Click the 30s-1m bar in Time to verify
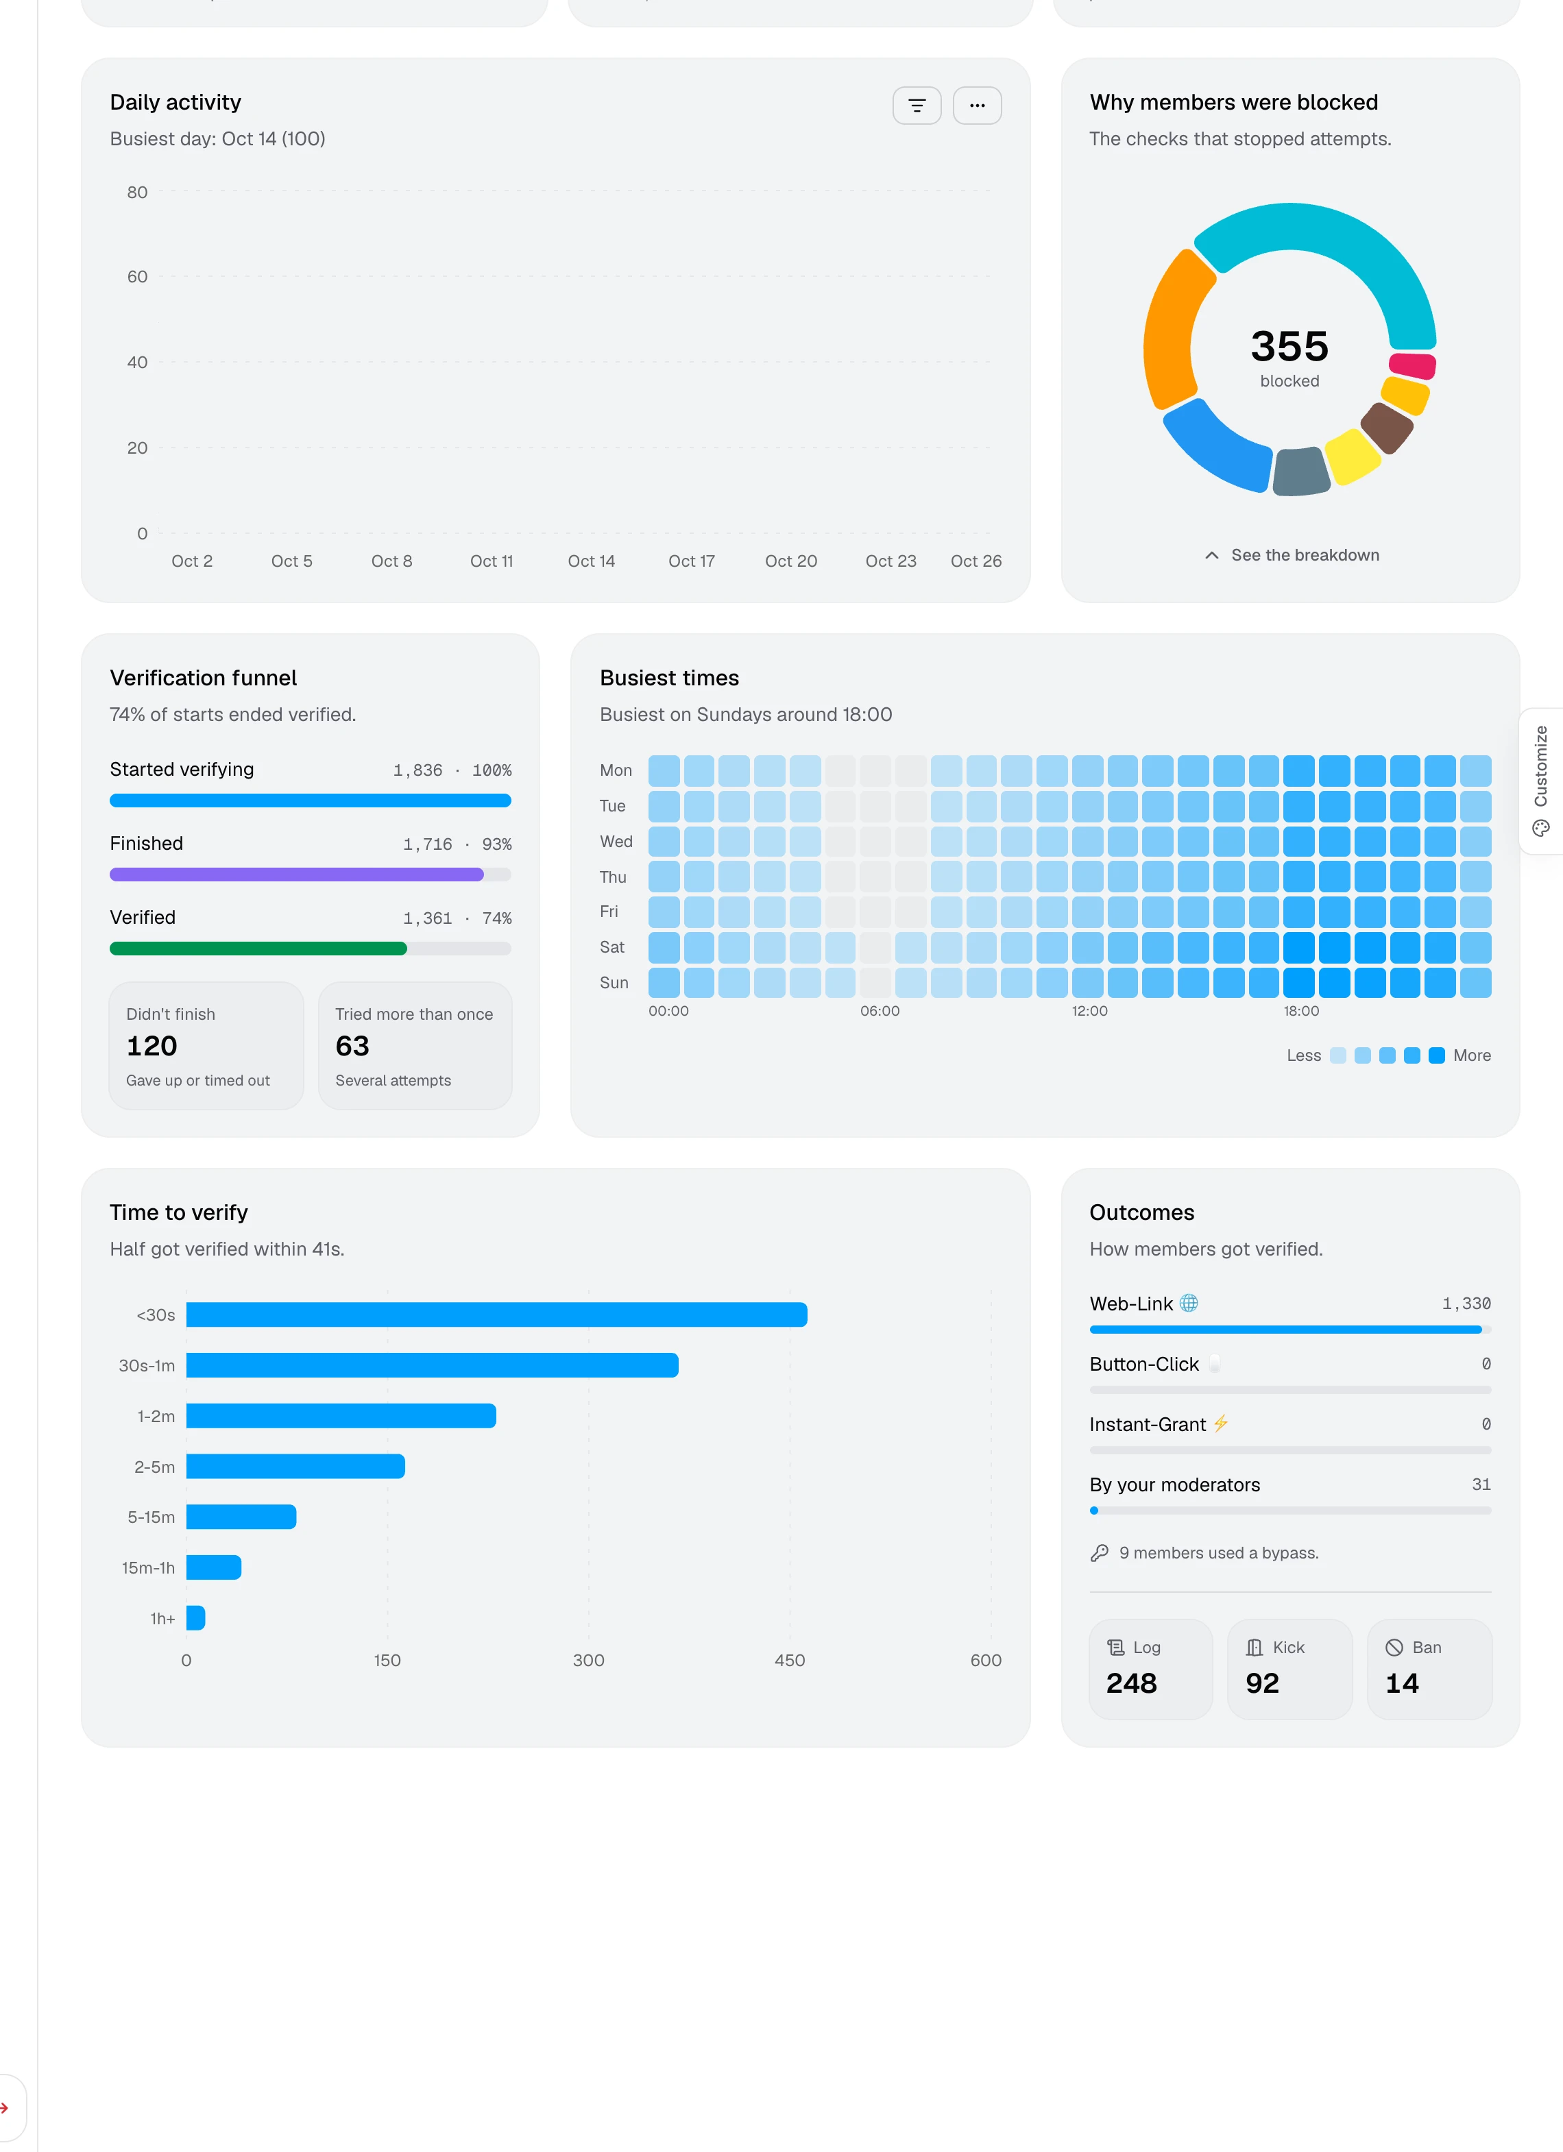Viewport: 1563px width, 2152px height. 432,1365
